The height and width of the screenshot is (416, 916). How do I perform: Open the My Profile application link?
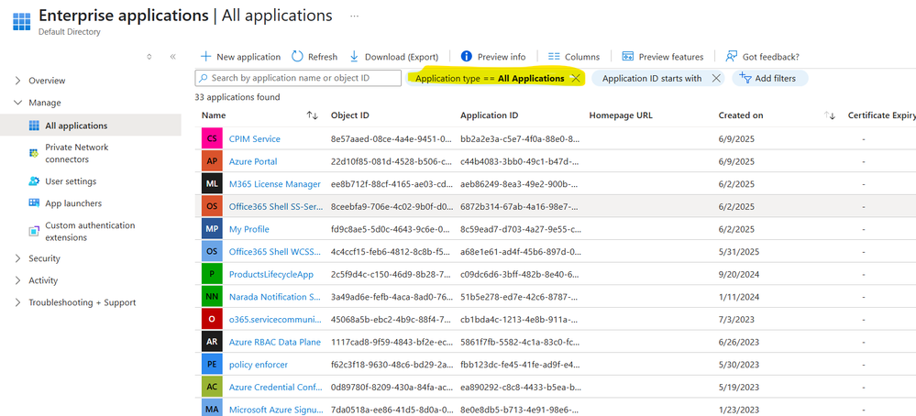pyautogui.click(x=248, y=229)
